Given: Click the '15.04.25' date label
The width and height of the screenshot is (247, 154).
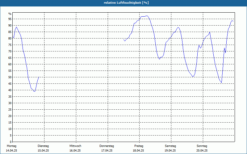Looking at the screenshot, I should (x=43, y=151).
